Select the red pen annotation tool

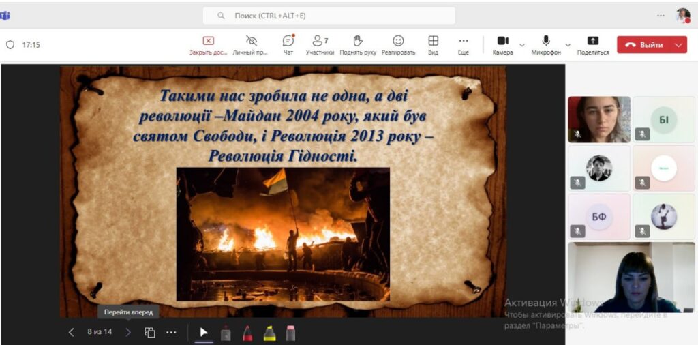click(247, 333)
